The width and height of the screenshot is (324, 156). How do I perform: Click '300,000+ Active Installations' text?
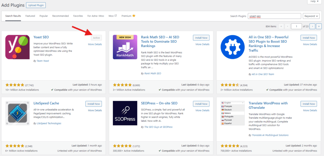(x=129, y=151)
